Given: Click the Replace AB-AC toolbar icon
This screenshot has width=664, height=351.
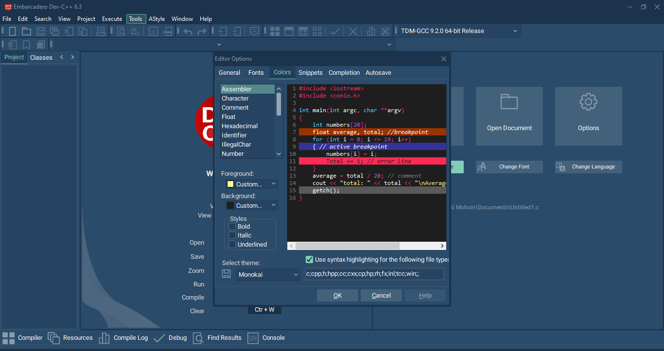Looking at the screenshot, I should [x=135, y=31].
